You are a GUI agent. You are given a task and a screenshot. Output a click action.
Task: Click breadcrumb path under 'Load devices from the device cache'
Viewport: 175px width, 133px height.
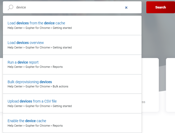40,28
